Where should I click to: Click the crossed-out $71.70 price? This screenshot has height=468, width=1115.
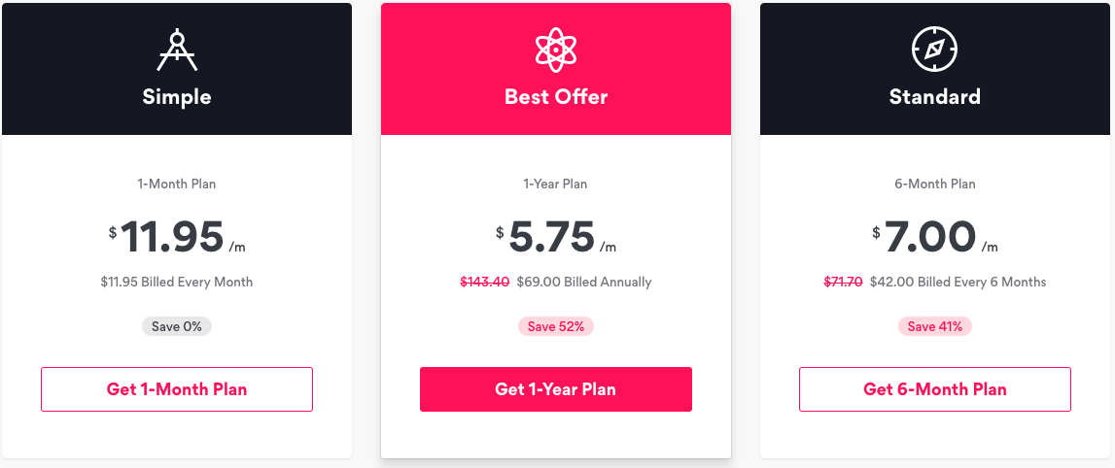point(843,282)
